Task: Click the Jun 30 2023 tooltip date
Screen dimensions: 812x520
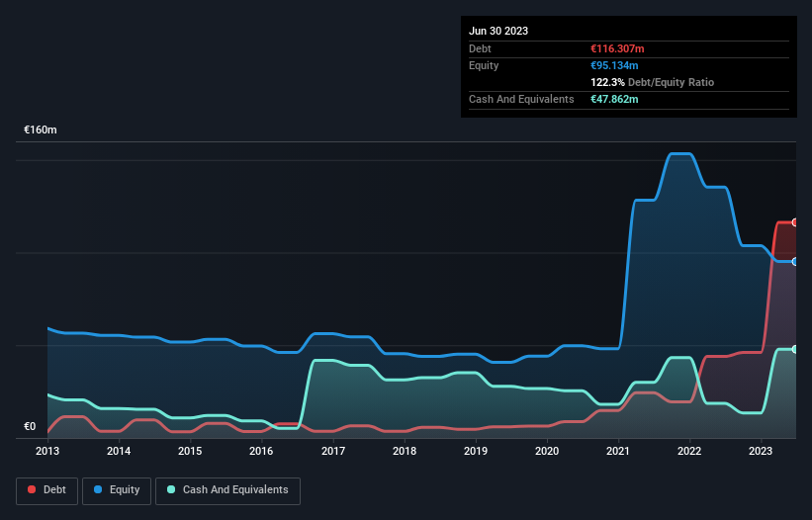Action: click(x=498, y=31)
